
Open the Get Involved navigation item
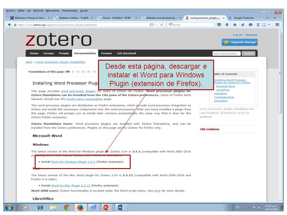click(x=126, y=53)
